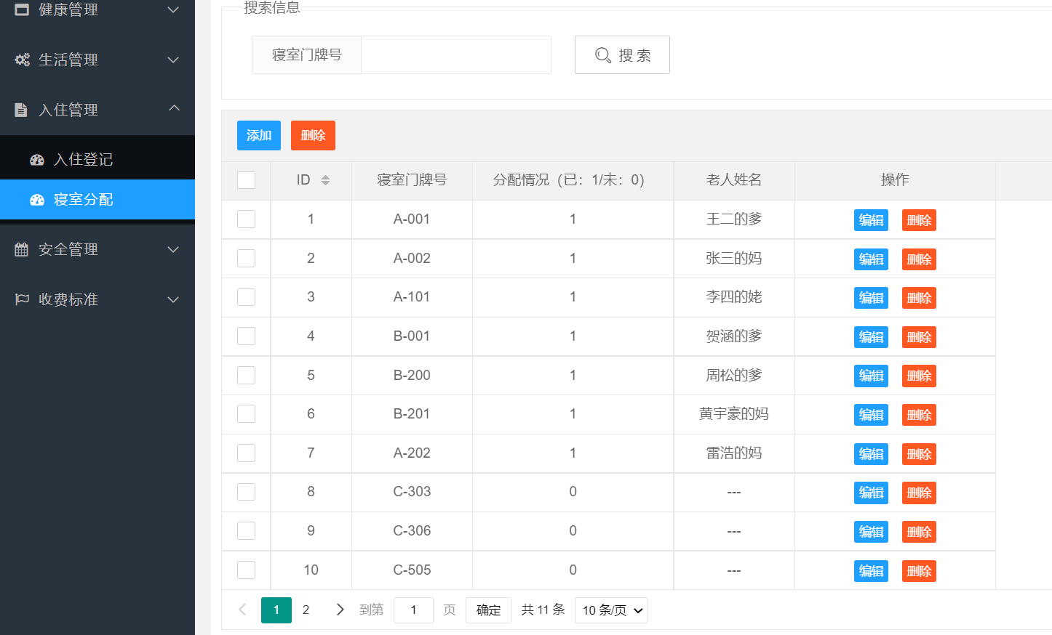1052x635 pixels.
Task: Click the dashboard icon beside 寝室分配
Action: pyautogui.click(x=37, y=200)
